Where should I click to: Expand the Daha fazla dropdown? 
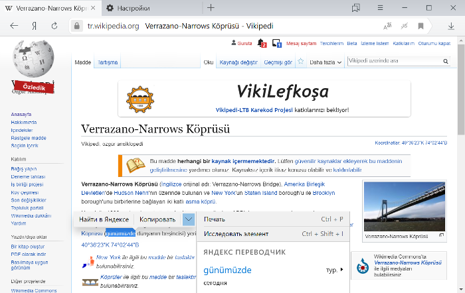point(325,62)
